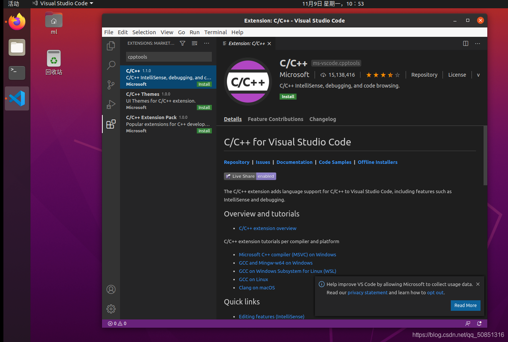Open GCC on Linux link
Viewport: 508px width, 342px height.
pyautogui.click(x=254, y=280)
